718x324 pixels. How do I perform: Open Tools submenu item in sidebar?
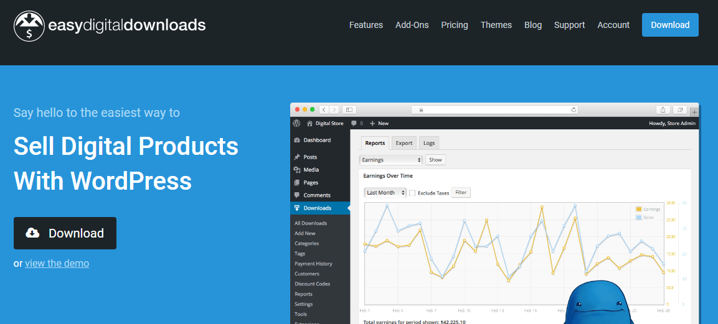[x=301, y=314]
